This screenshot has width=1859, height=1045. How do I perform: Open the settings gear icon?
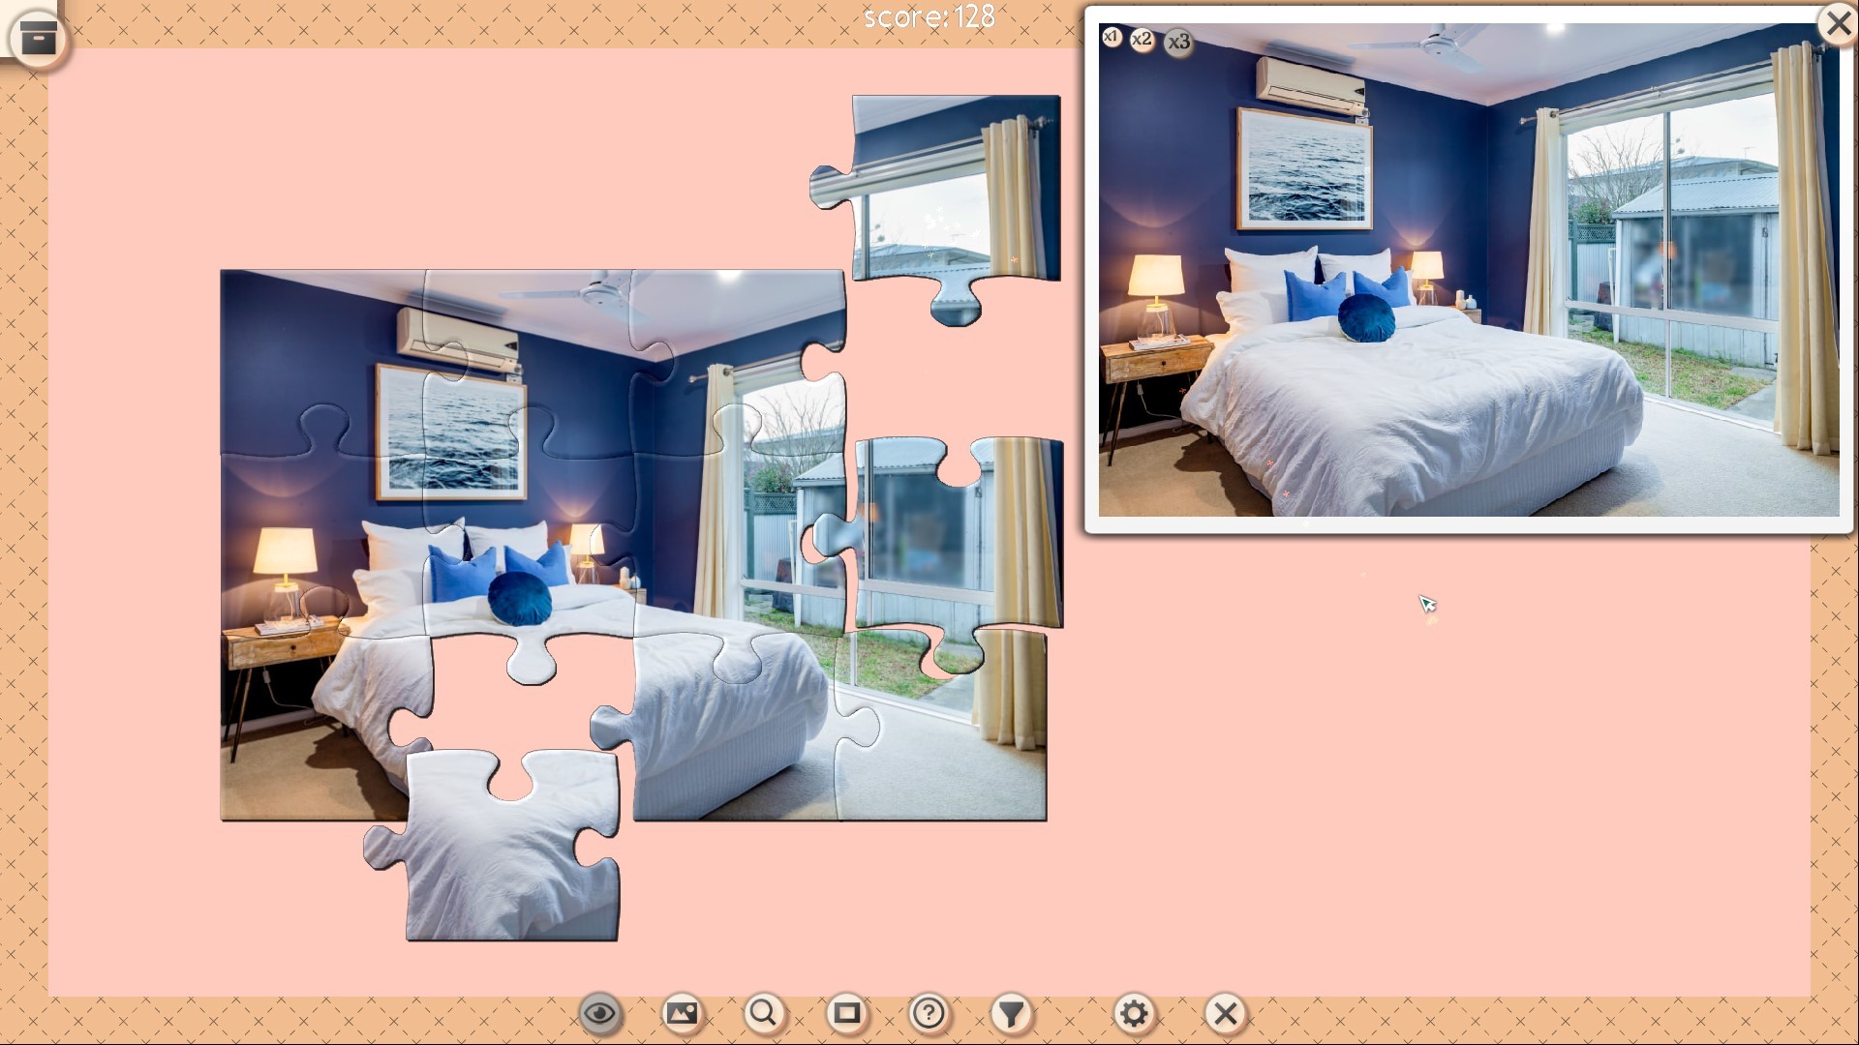pyautogui.click(x=1135, y=1013)
